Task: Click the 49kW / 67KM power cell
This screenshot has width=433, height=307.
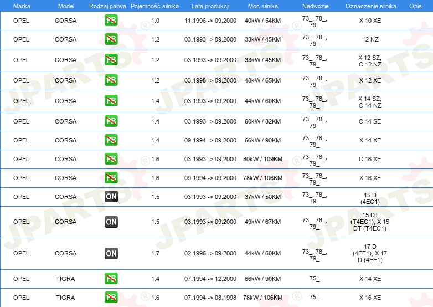Action: 262,222
